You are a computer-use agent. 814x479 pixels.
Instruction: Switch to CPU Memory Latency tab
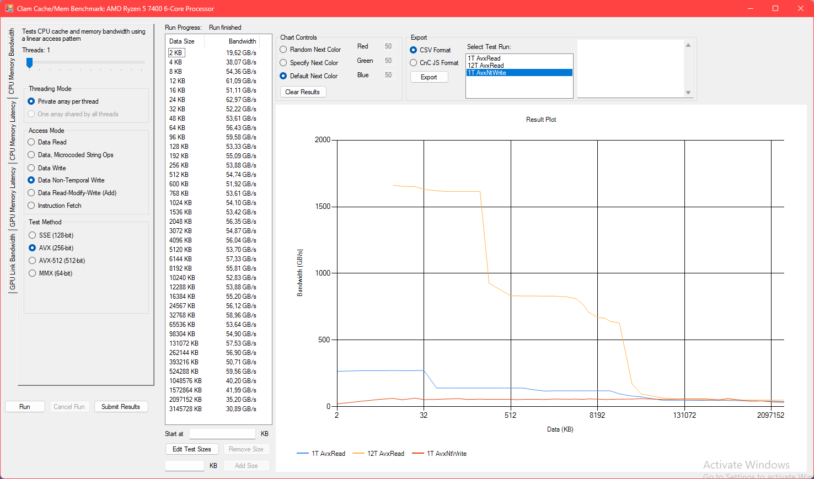12,131
